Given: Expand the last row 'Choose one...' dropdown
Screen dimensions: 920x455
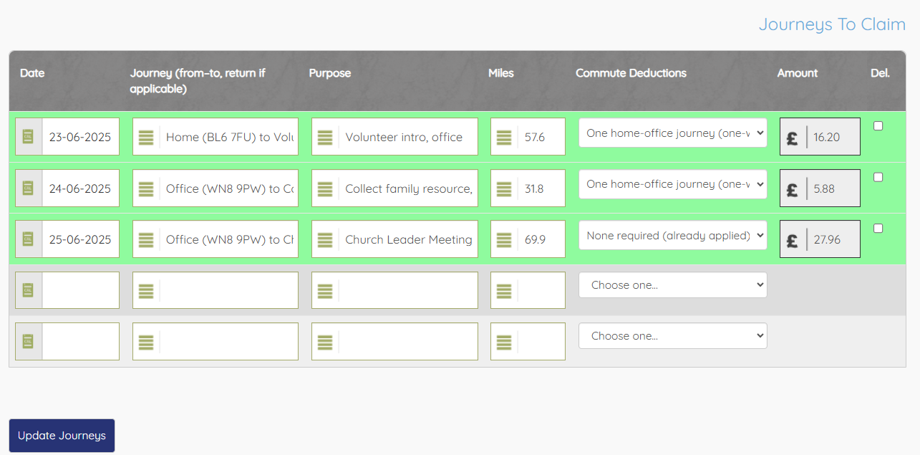Looking at the screenshot, I should pyautogui.click(x=672, y=335).
